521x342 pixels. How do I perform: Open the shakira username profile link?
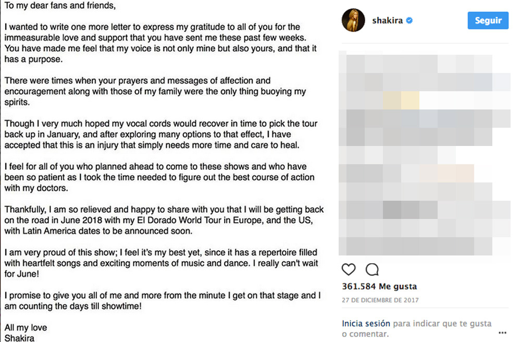coord(388,21)
